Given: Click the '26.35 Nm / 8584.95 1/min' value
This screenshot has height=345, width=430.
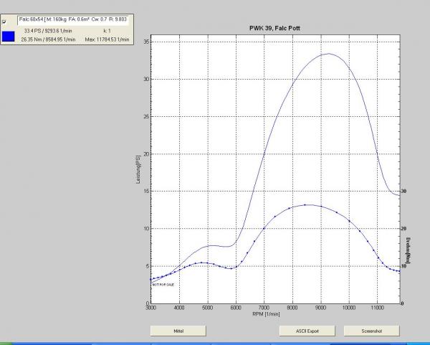Looking at the screenshot, I should pos(48,39).
